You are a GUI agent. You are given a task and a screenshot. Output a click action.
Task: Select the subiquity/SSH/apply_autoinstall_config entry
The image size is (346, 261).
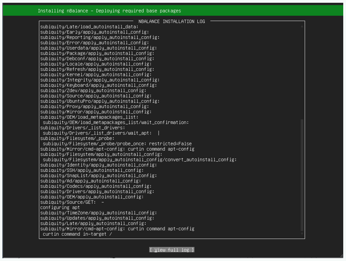(x=92, y=170)
